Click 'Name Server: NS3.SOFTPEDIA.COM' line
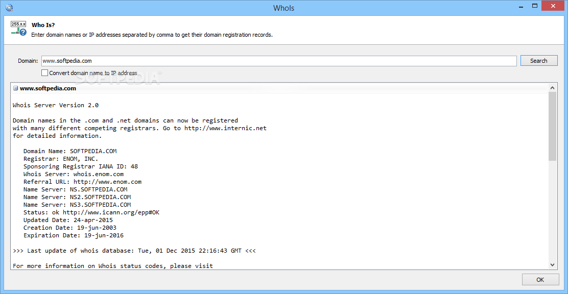 tap(77, 205)
